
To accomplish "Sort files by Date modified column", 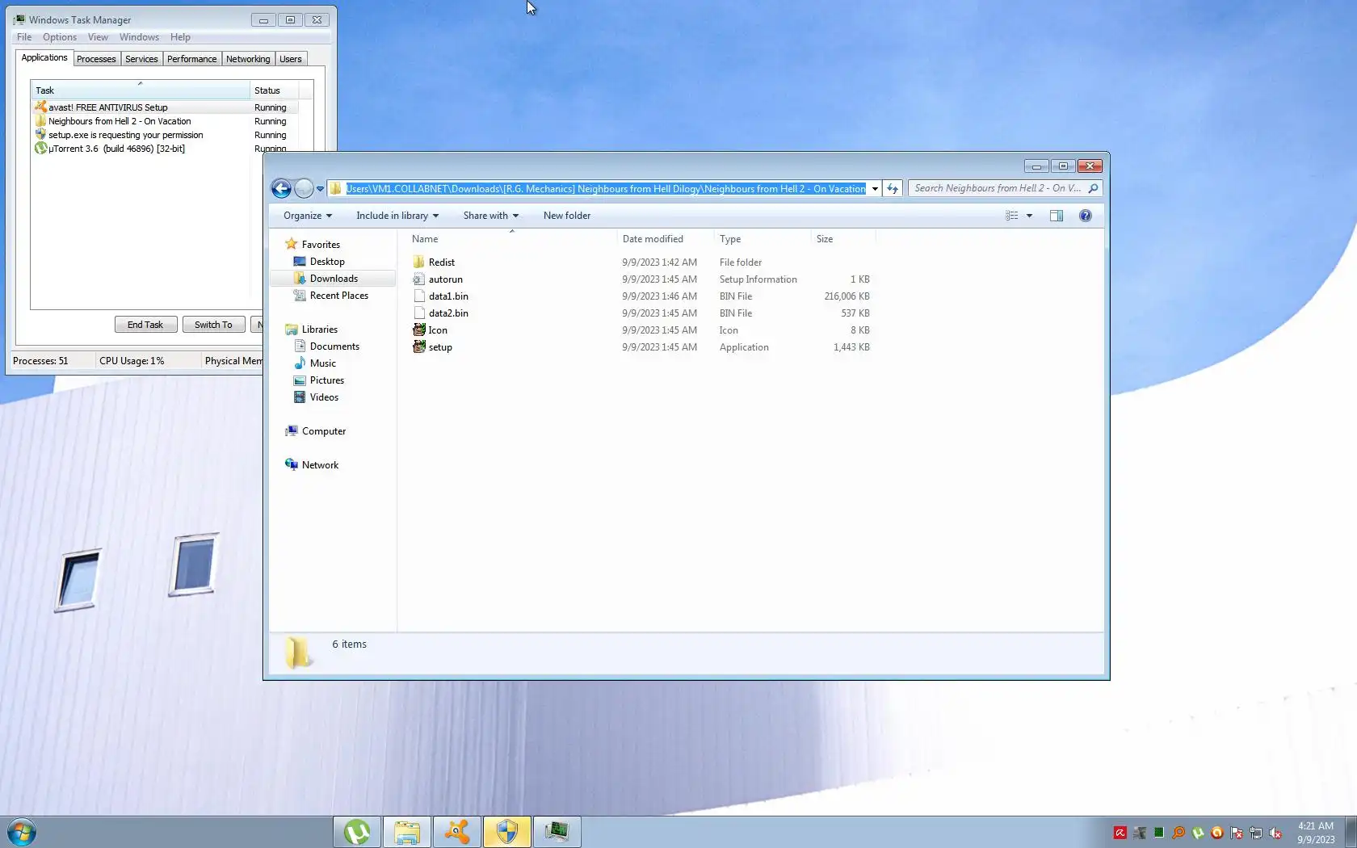I will pyautogui.click(x=666, y=239).
